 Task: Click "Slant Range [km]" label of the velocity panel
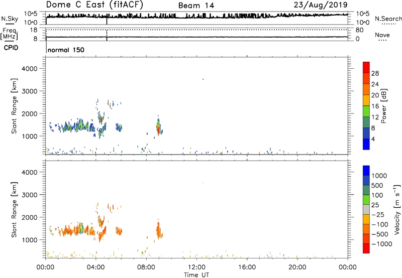14,210
